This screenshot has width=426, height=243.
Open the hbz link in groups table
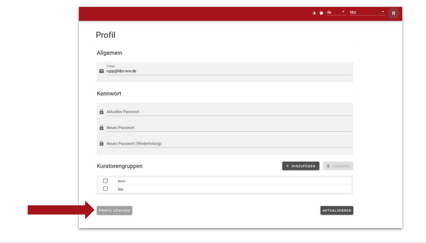click(x=120, y=189)
